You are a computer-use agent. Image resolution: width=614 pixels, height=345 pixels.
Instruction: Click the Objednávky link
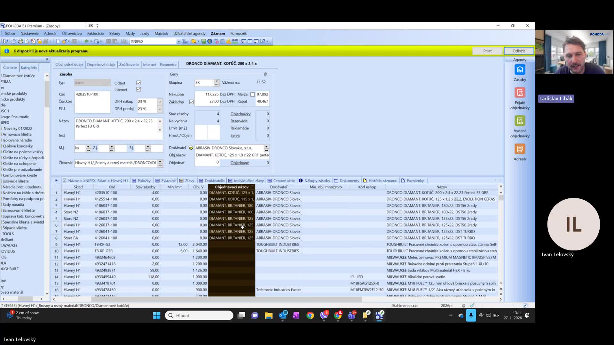pos(240,114)
